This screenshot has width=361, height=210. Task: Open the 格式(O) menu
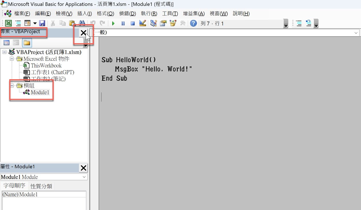(x=105, y=13)
